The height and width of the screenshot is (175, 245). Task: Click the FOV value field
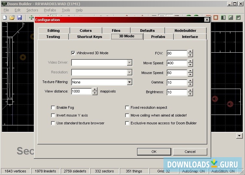(177, 53)
